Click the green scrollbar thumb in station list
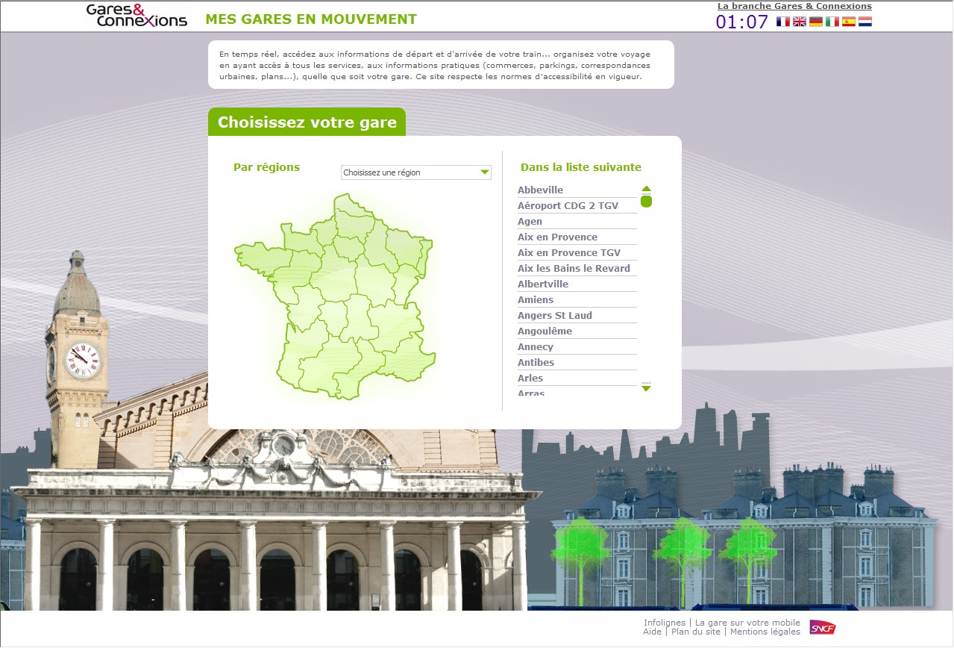954x648 pixels. coord(647,201)
